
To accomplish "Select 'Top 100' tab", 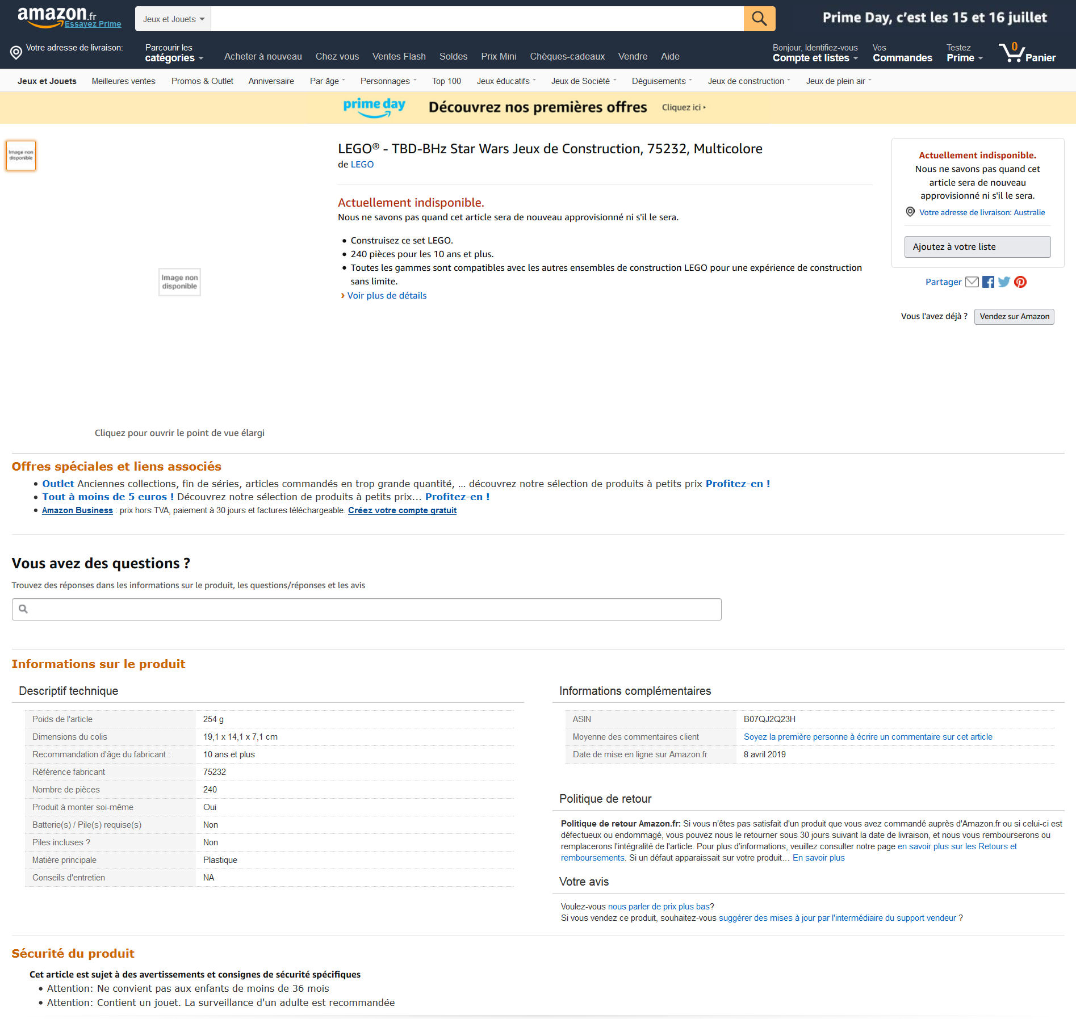I will (446, 81).
